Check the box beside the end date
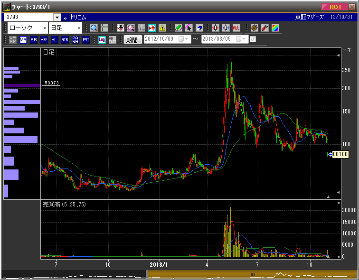 click(253, 40)
